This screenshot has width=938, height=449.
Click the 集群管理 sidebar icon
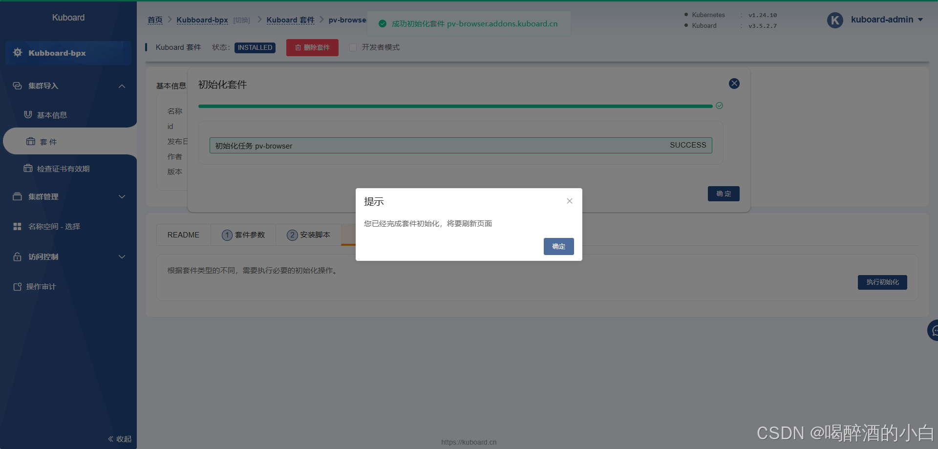click(17, 196)
